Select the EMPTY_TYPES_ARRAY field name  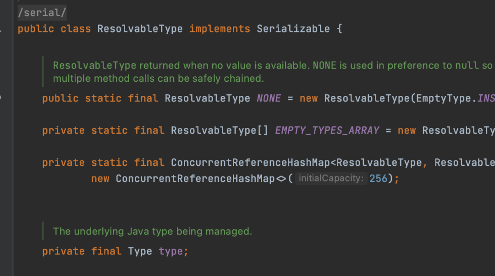(x=327, y=130)
